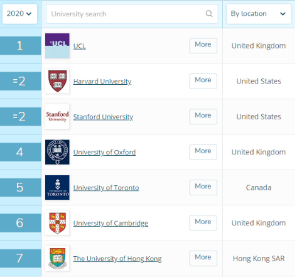Click Canada location in Toronto row

259,188
